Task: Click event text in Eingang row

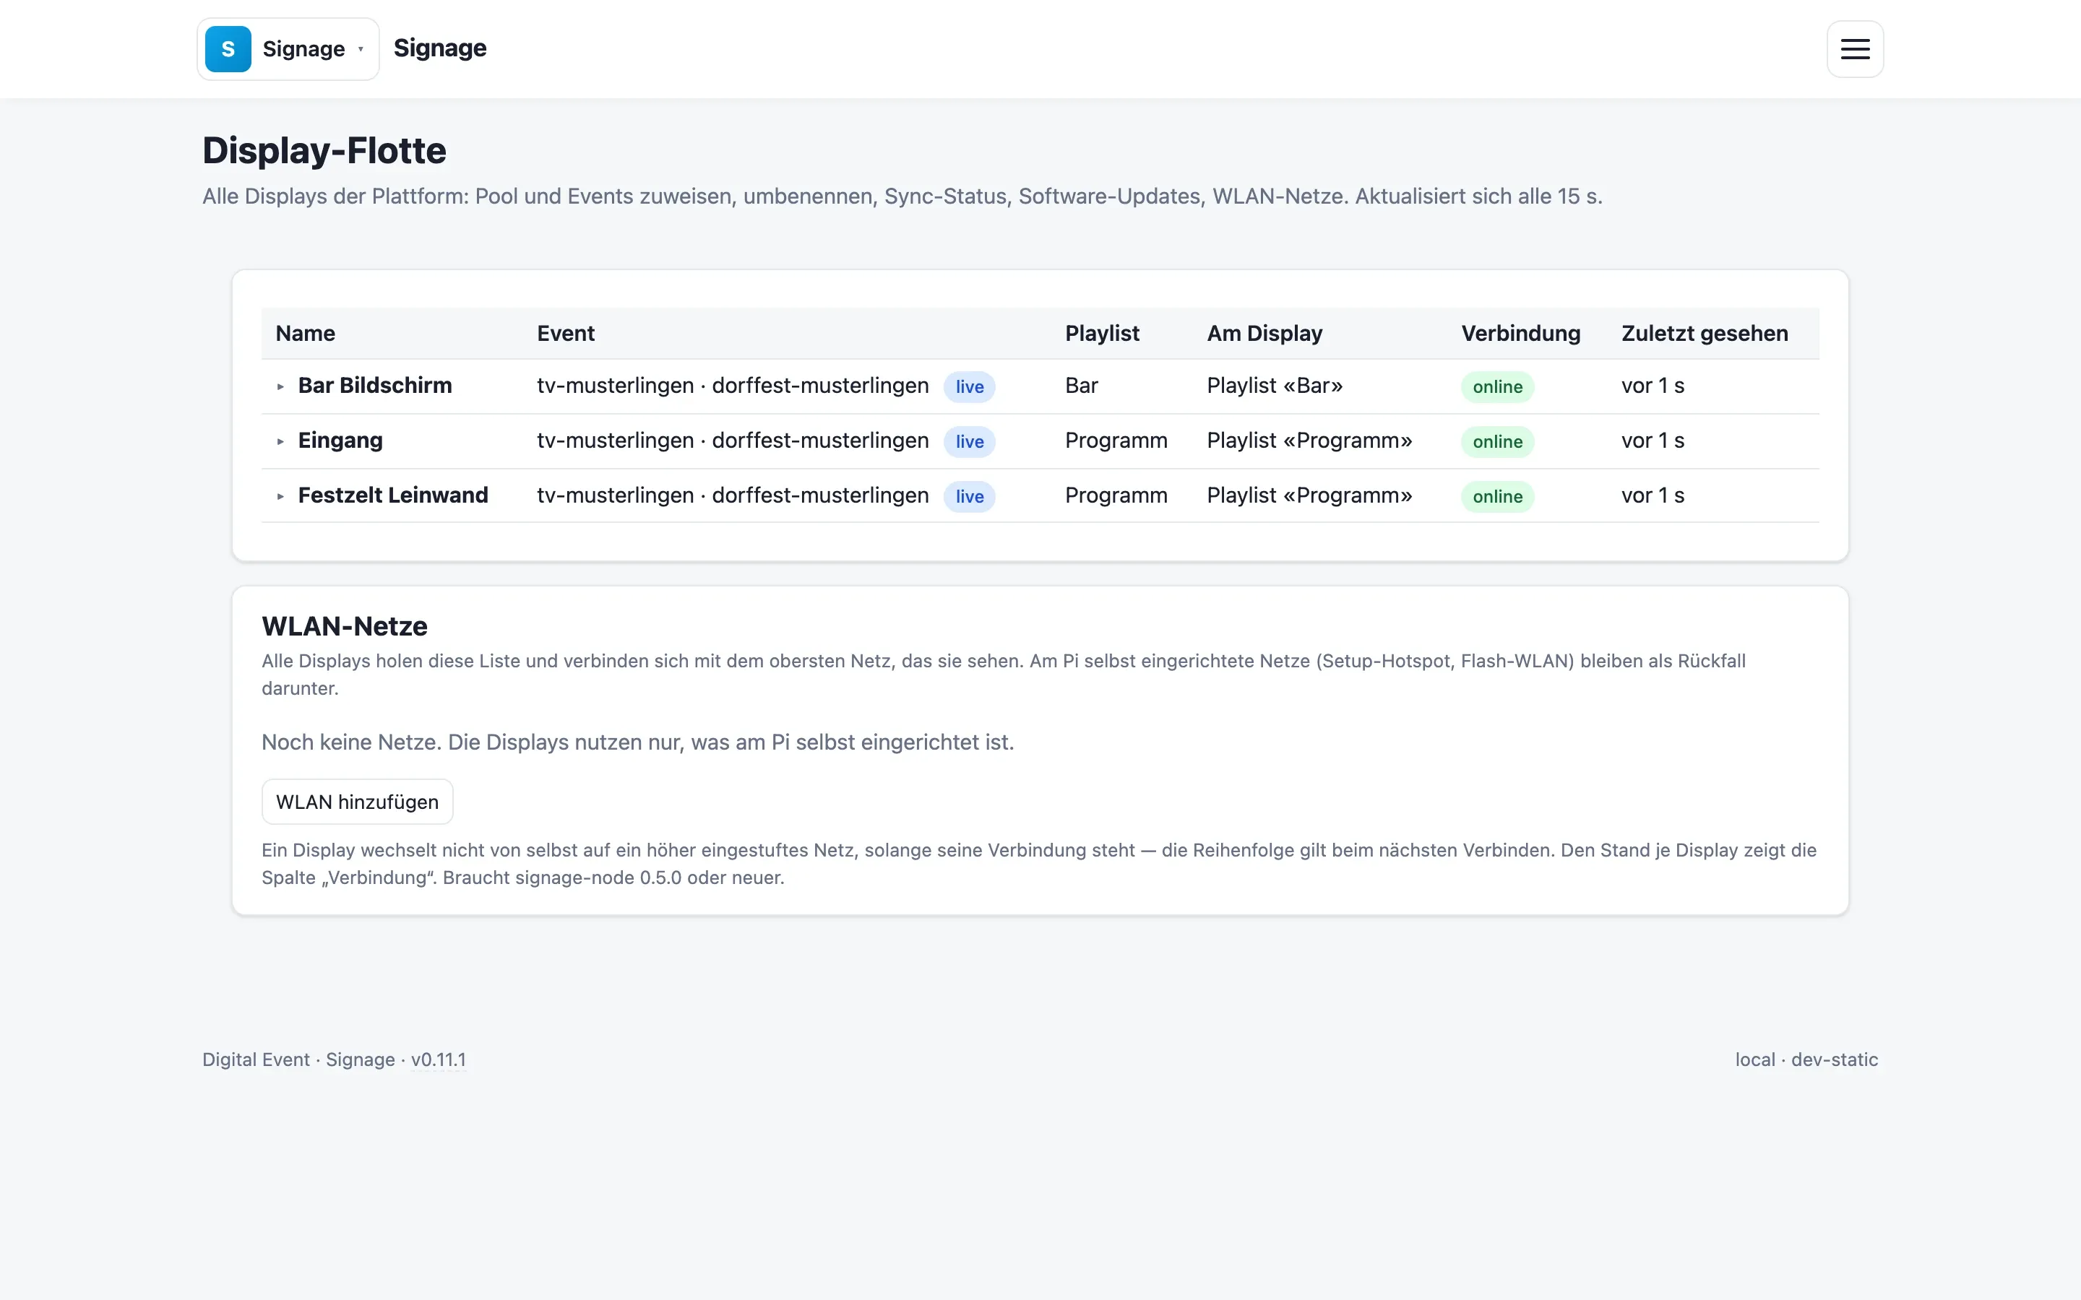Action: point(733,441)
